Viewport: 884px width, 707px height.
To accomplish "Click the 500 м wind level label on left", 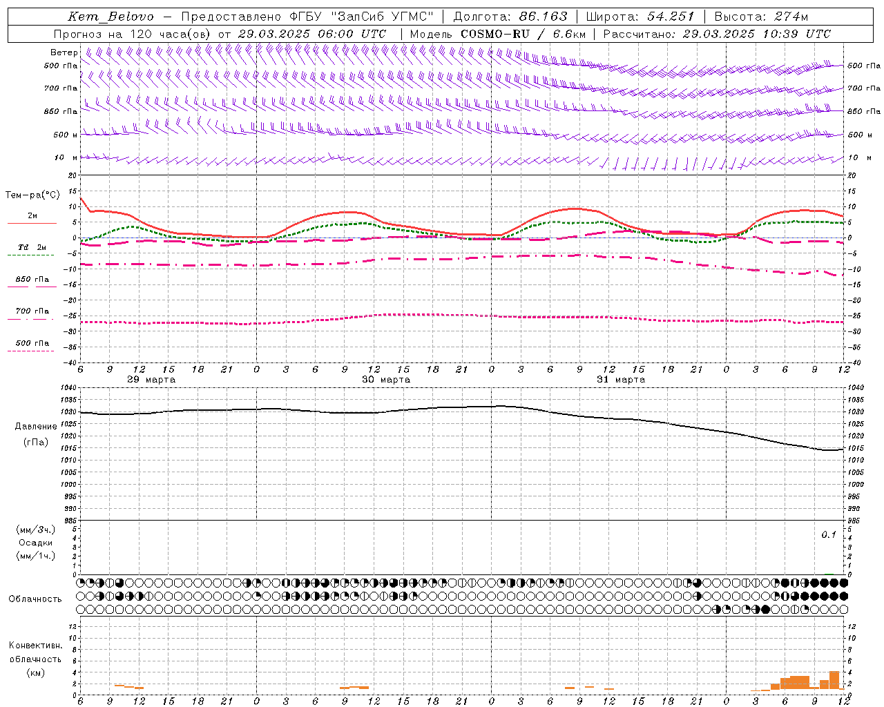I will coord(66,135).
